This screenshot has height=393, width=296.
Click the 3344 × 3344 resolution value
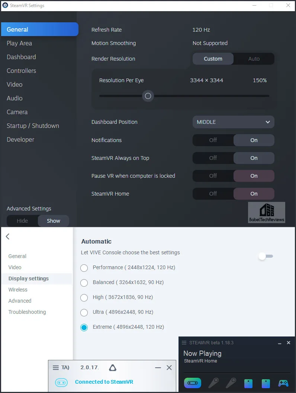[206, 80]
